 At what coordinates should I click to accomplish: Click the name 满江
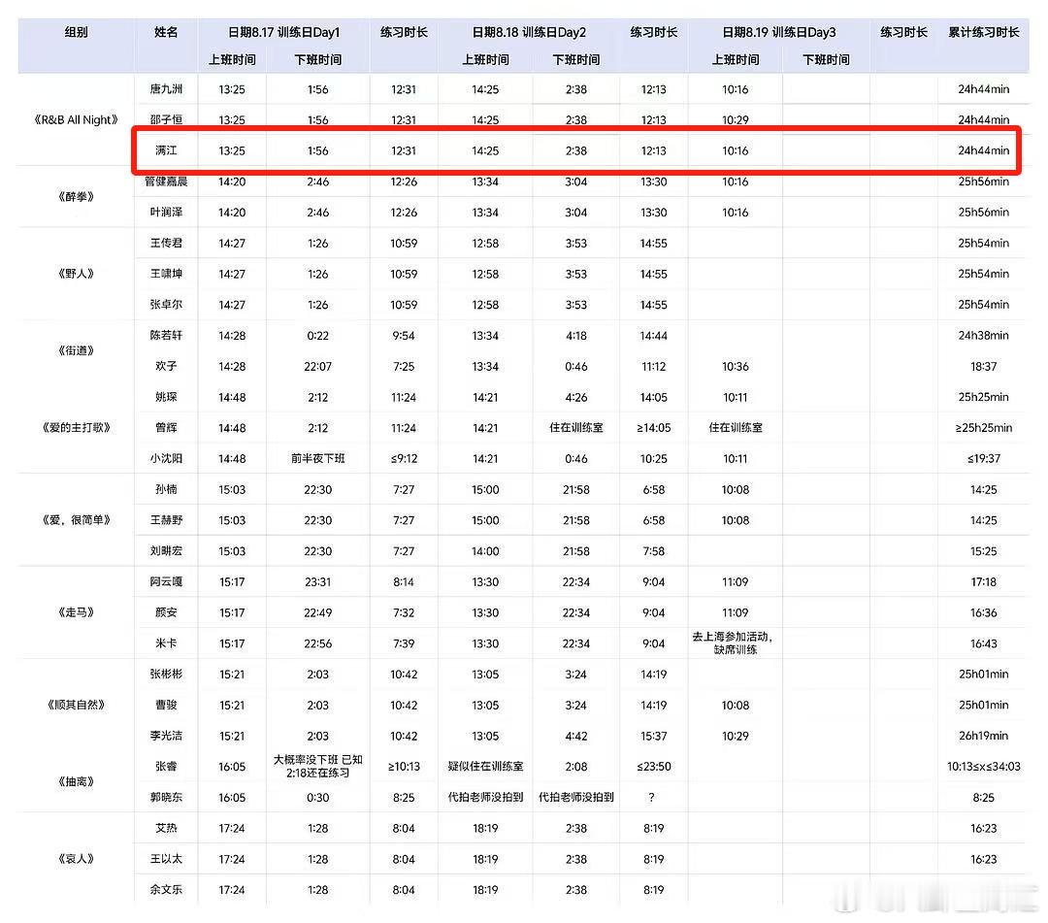(x=166, y=150)
